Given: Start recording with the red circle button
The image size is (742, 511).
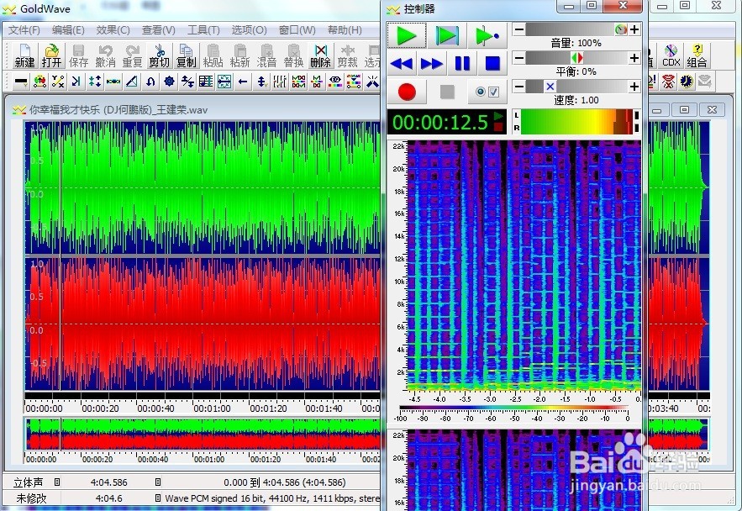Looking at the screenshot, I should click(407, 92).
